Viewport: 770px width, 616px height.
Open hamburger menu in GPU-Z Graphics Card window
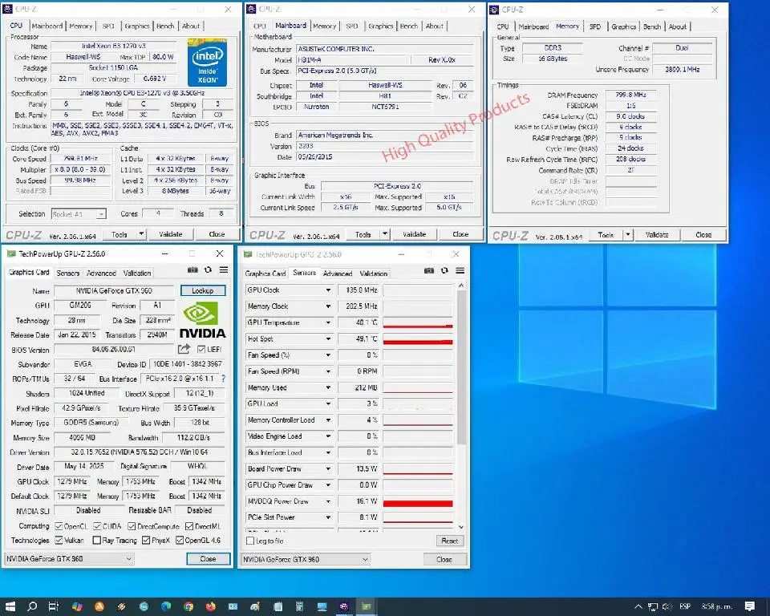tap(224, 269)
